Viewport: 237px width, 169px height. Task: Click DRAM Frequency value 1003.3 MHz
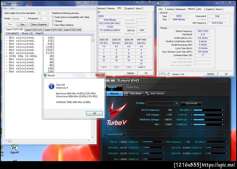(203, 31)
